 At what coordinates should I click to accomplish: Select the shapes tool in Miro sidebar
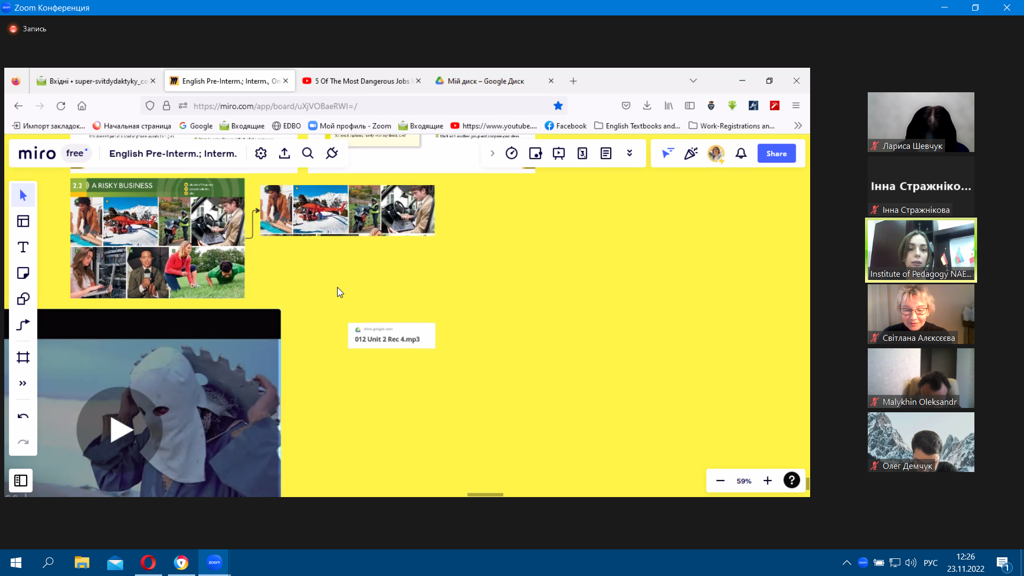pos(23,299)
